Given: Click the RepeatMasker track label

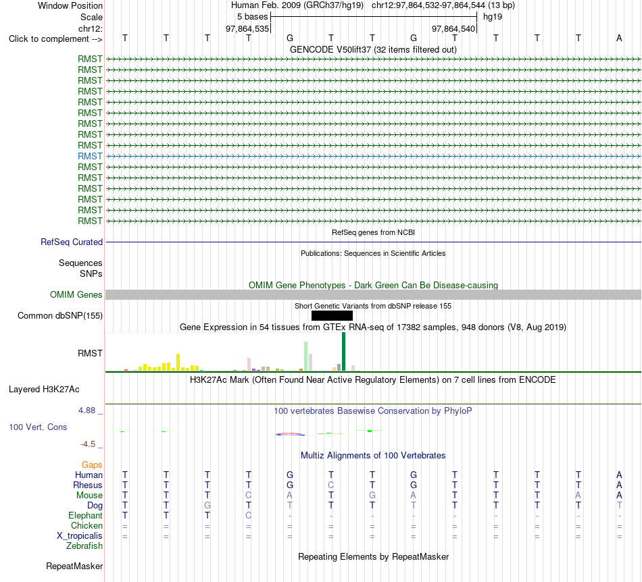Looking at the screenshot, I should [74, 566].
